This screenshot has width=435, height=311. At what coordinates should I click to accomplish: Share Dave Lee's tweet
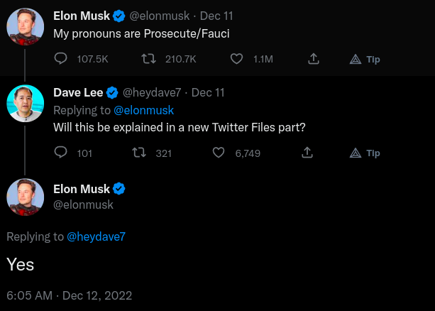(307, 153)
